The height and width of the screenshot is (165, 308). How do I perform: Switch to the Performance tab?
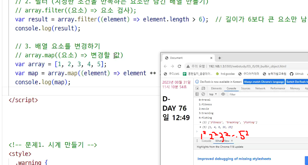click(277, 88)
